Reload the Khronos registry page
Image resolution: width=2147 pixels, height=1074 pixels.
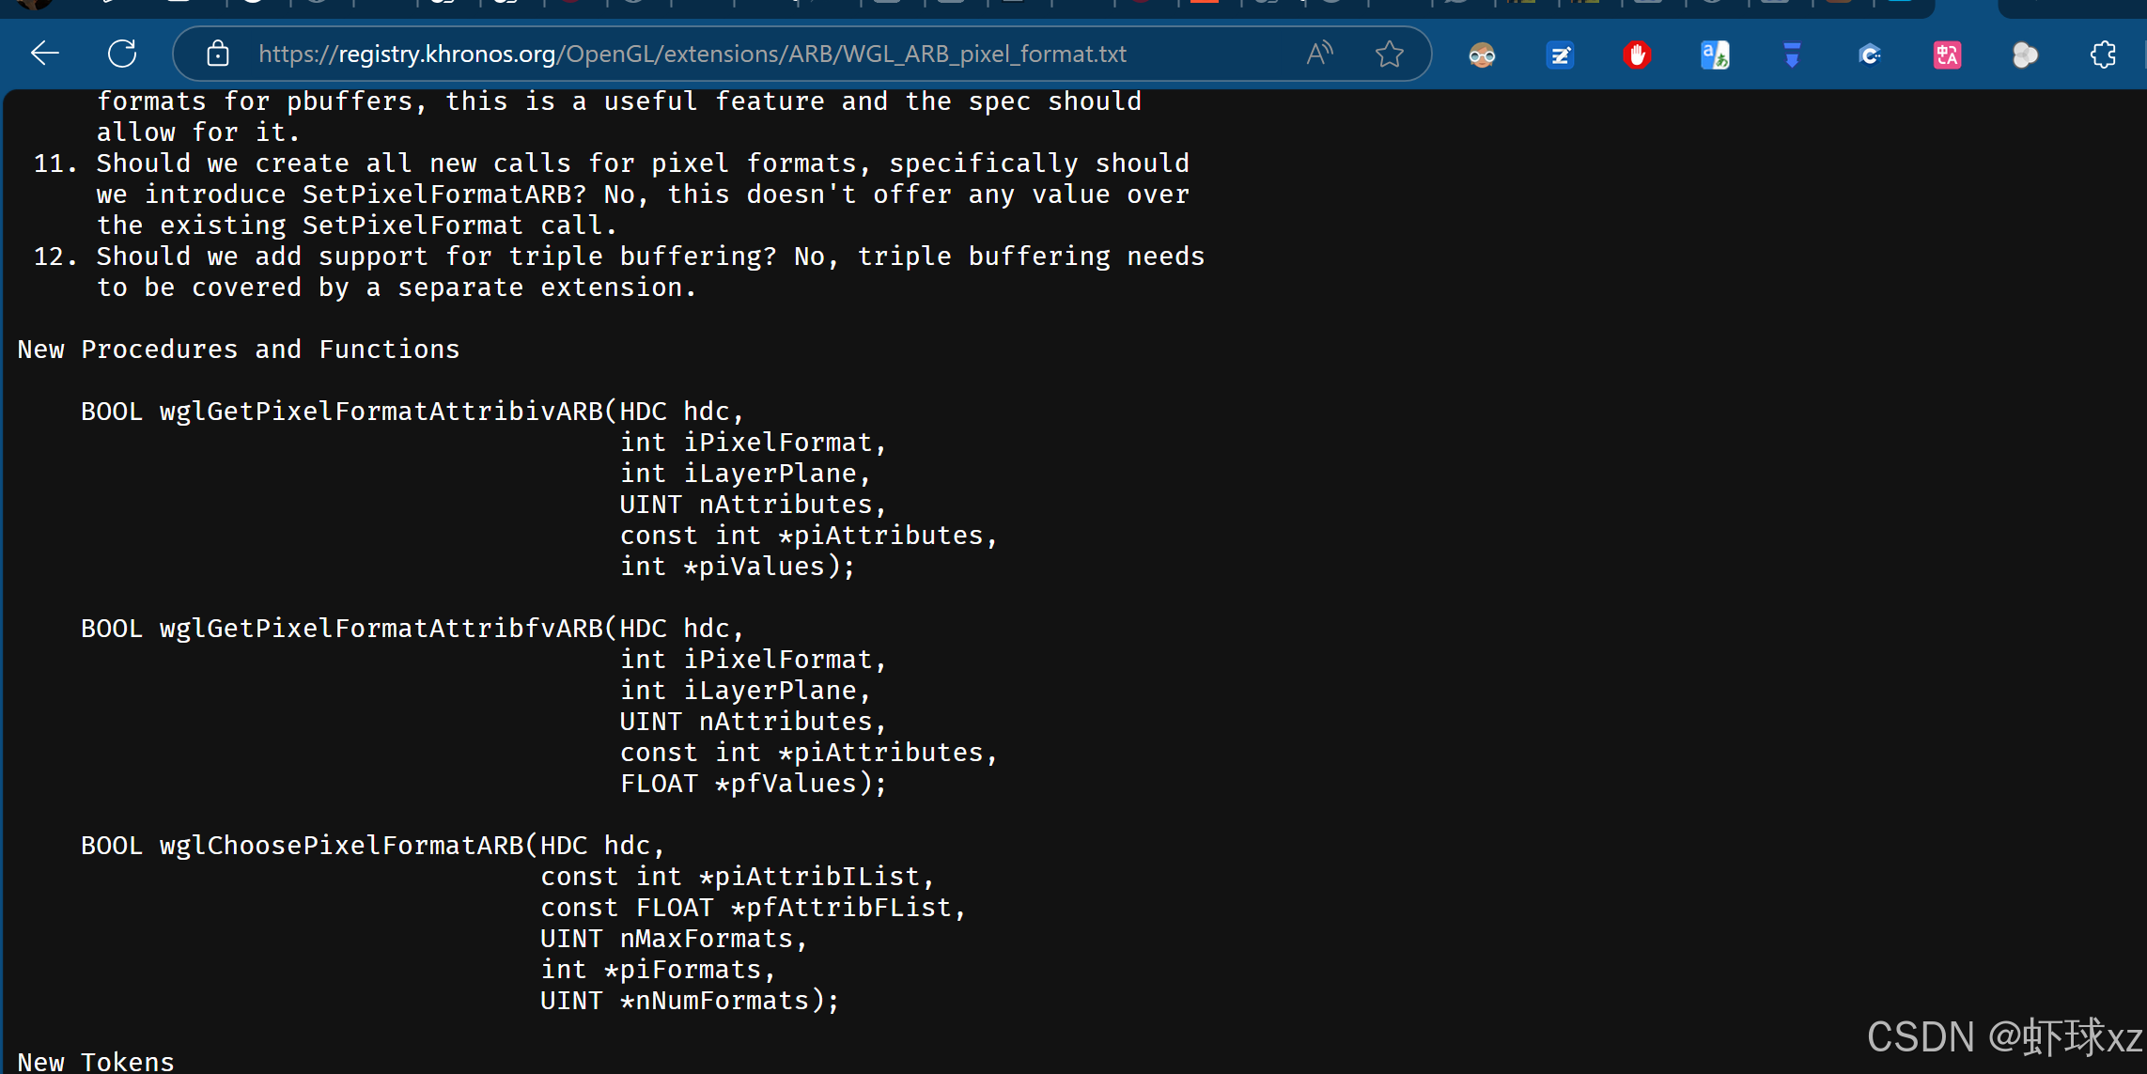pyautogui.click(x=122, y=54)
